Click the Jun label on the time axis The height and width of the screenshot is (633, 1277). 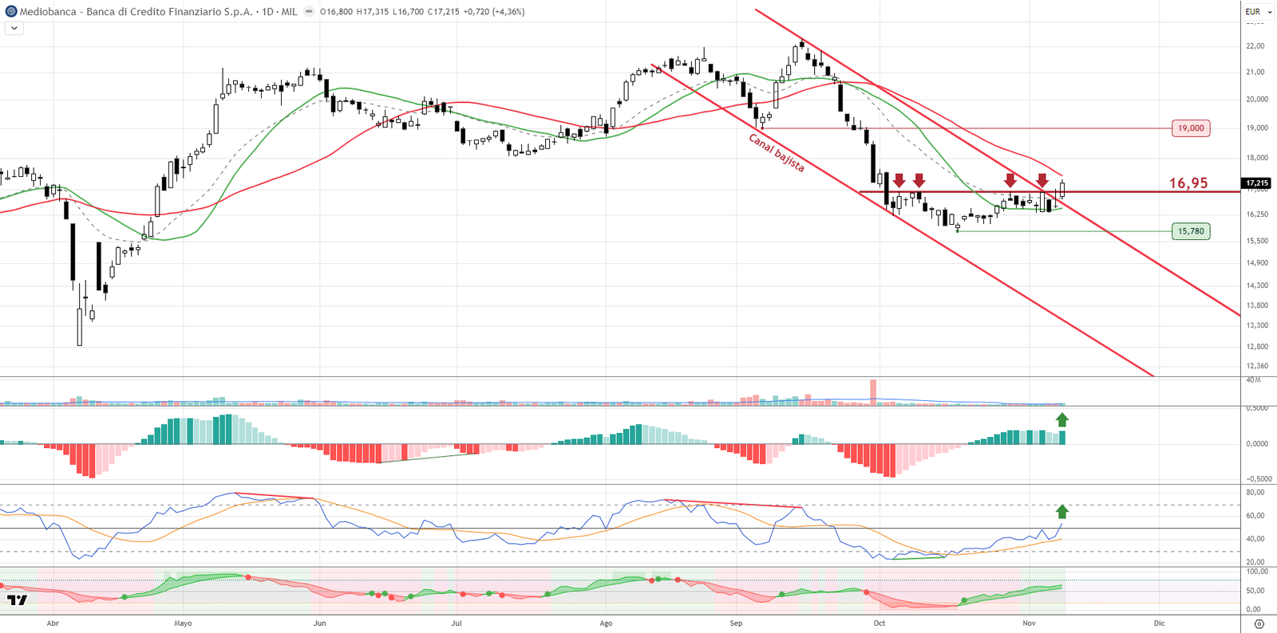320,623
